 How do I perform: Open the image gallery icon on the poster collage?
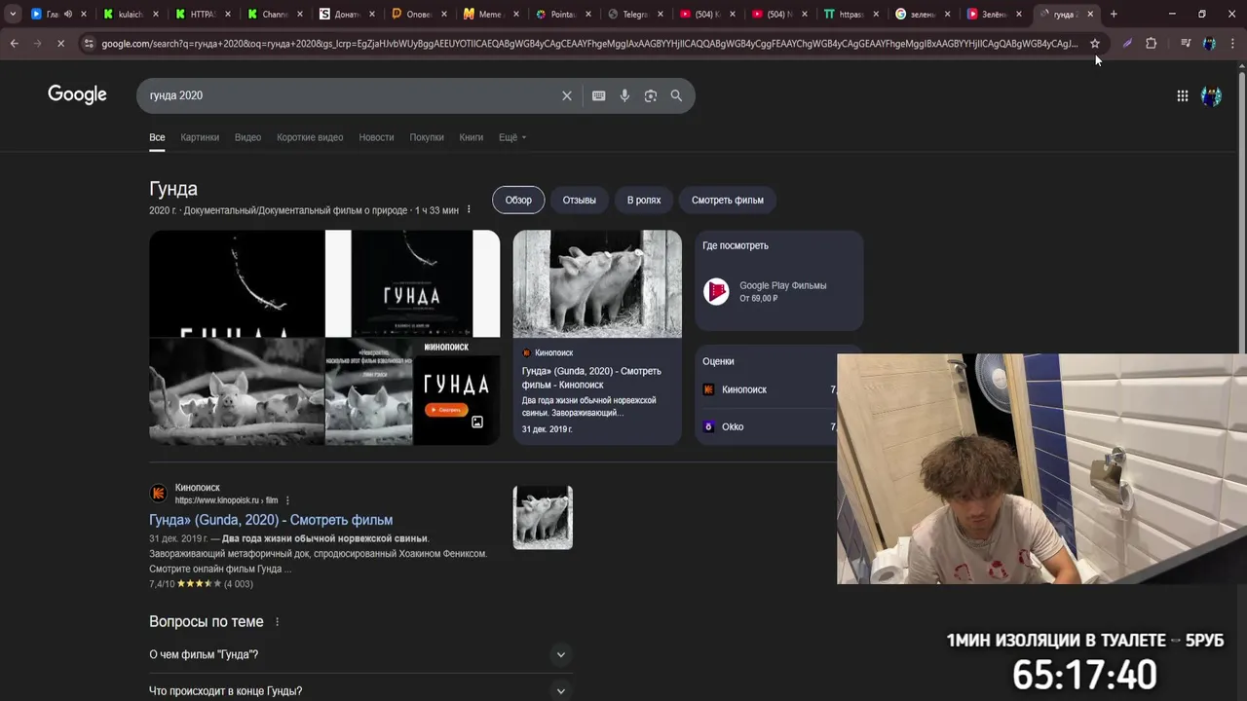point(477,423)
